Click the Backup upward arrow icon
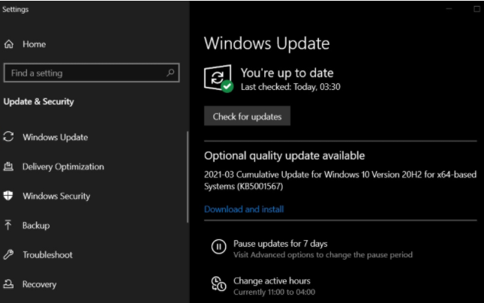 point(8,225)
